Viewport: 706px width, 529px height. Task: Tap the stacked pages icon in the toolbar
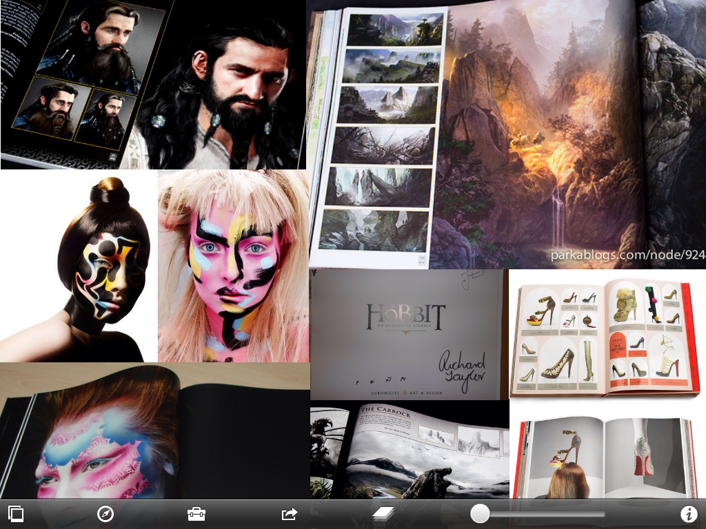16,514
